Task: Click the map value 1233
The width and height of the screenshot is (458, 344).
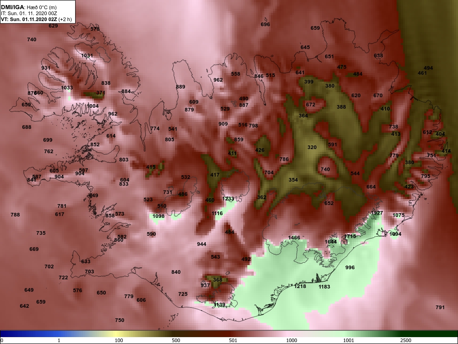Action: (228, 199)
